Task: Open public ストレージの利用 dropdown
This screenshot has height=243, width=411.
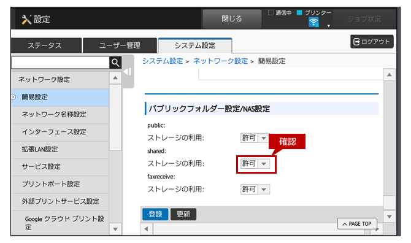Action: [255, 138]
